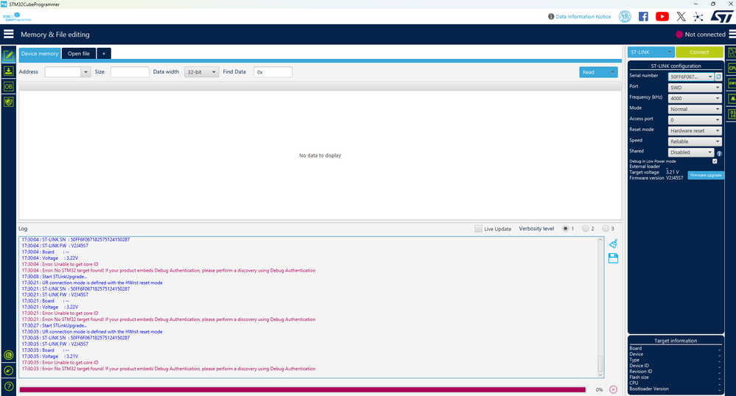
Task: Open ST community network icon
Action: point(698,16)
